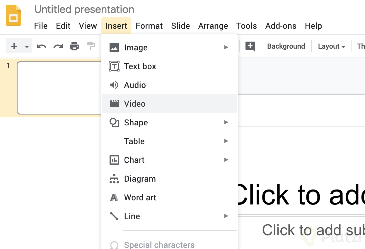Screen dimensions: 365x249
Task: Click the Line icon in menu
Action: [114, 216]
